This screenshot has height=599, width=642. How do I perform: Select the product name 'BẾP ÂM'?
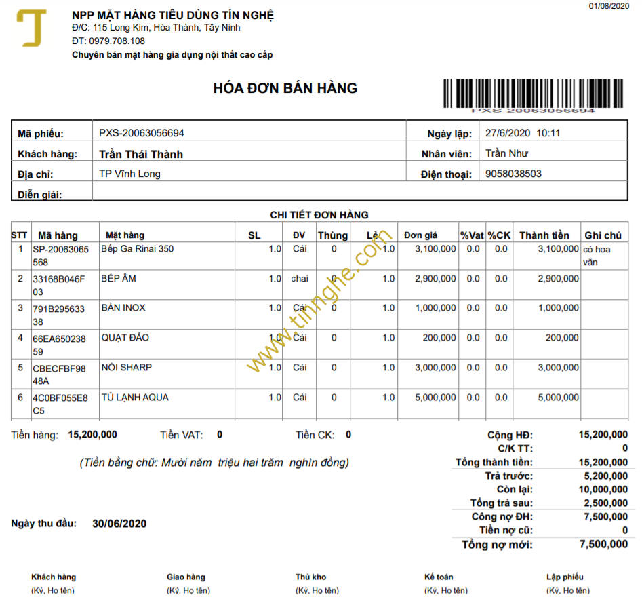tap(119, 279)
